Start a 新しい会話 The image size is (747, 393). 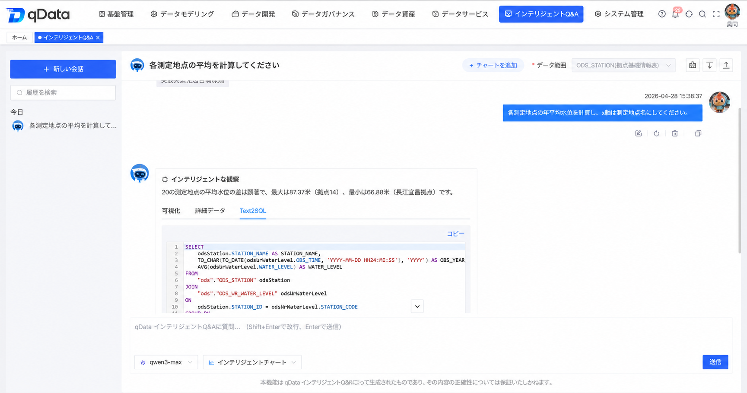pos(63,69)
